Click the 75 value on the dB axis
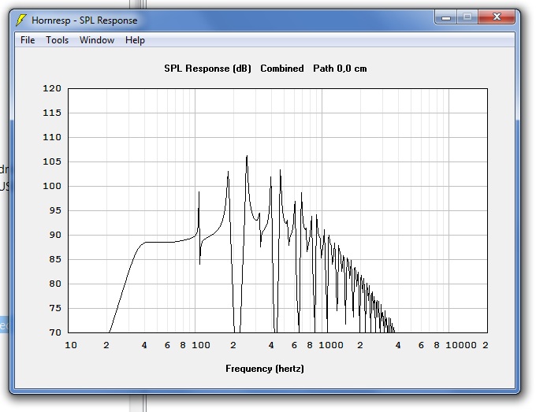The width and height of the screenshot is (536, 412). coord(55,308)
